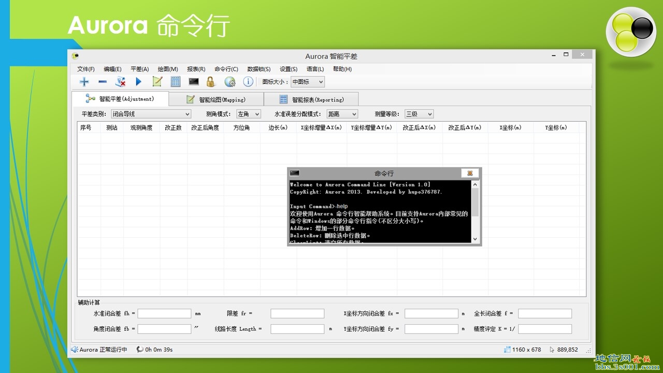Click the DeleteRow help line in console

coord(330,235)
